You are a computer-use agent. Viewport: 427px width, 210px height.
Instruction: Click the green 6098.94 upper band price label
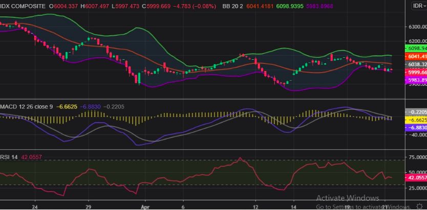point(416,49)
